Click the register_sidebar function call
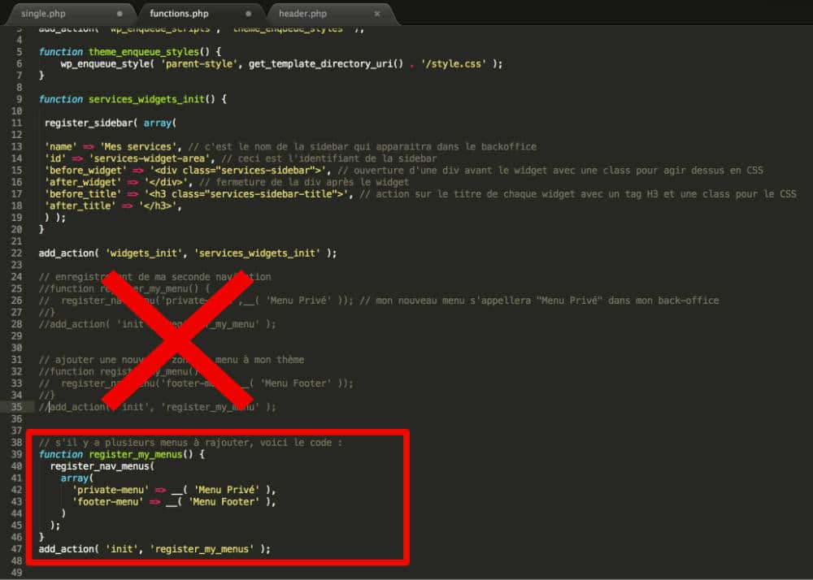 (88, 123)
